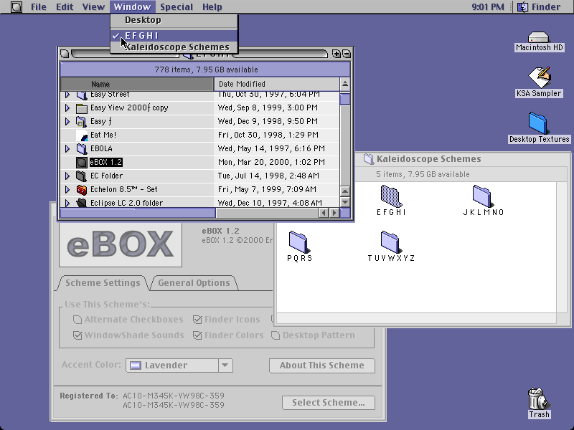
Task: Switch to the General Options tab
Action: [194, 282]
